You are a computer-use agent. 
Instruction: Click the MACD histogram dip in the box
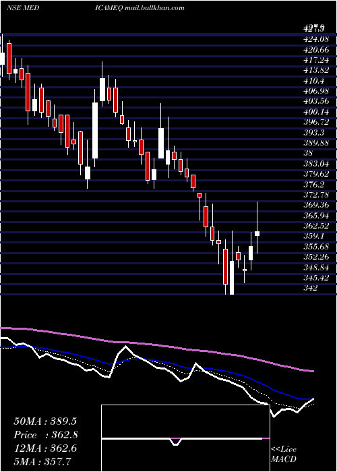(x=176, y=442)
